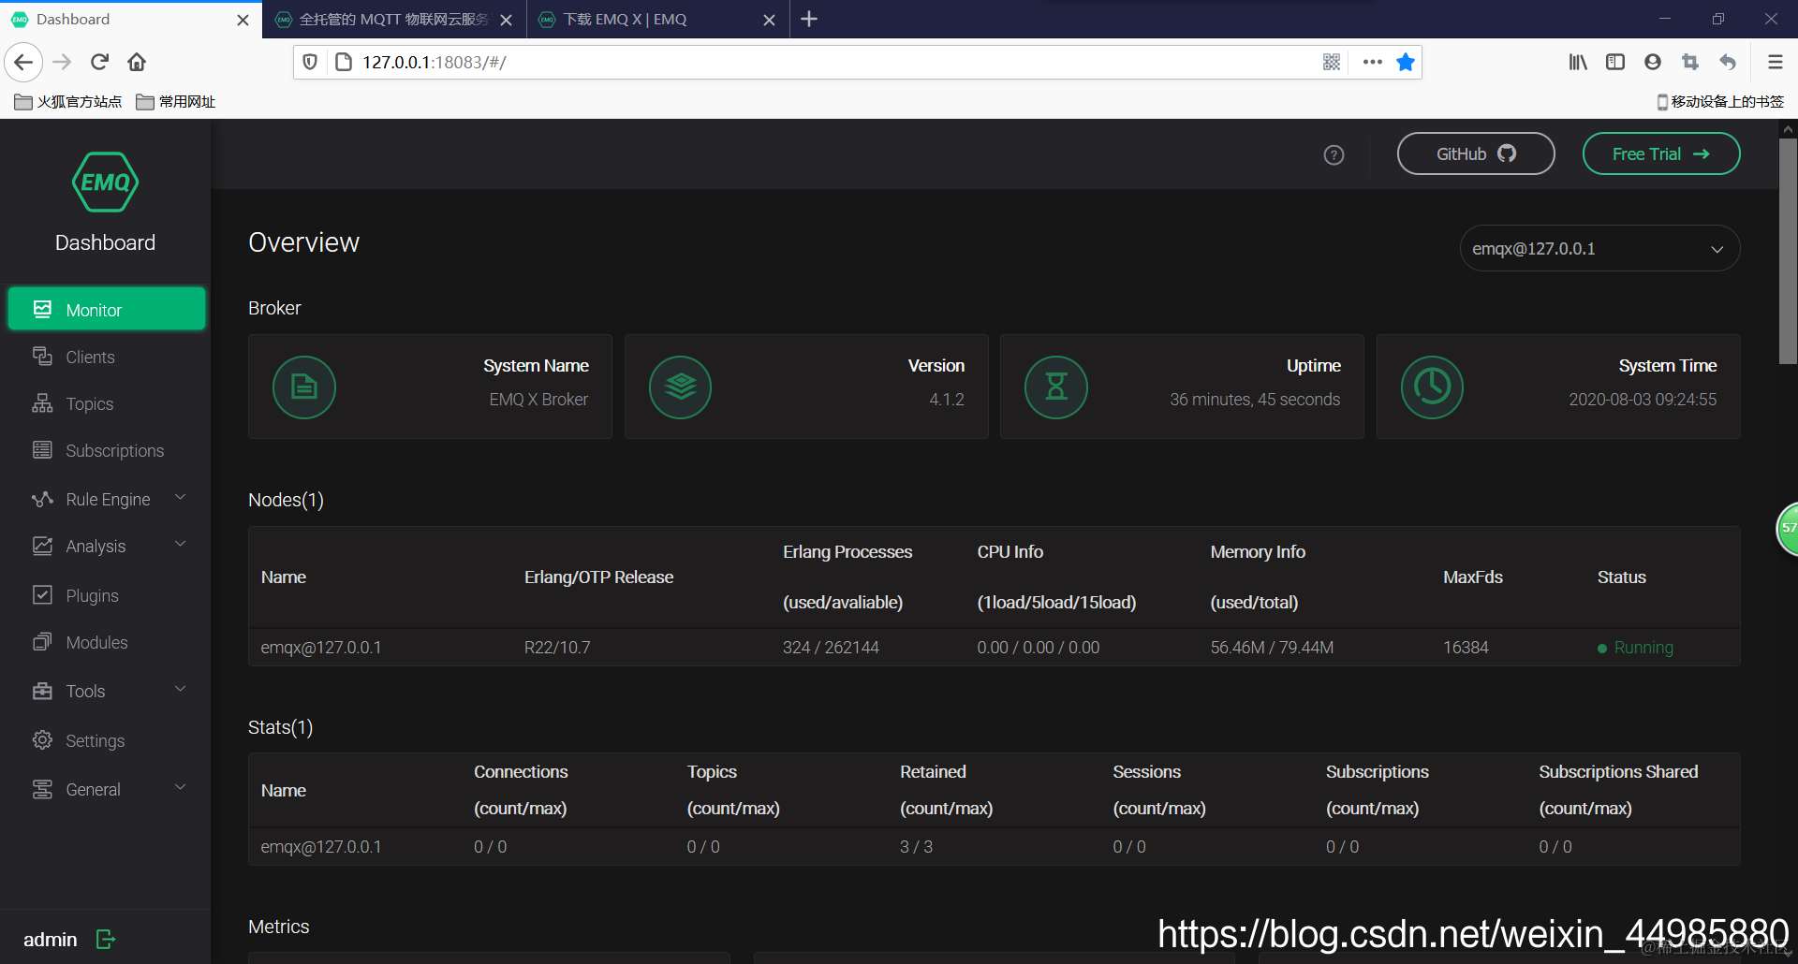1798x964 pixels.
Task: Click the system time 2020-08-03 09:24:55
Action: (x=1643, y=400)
